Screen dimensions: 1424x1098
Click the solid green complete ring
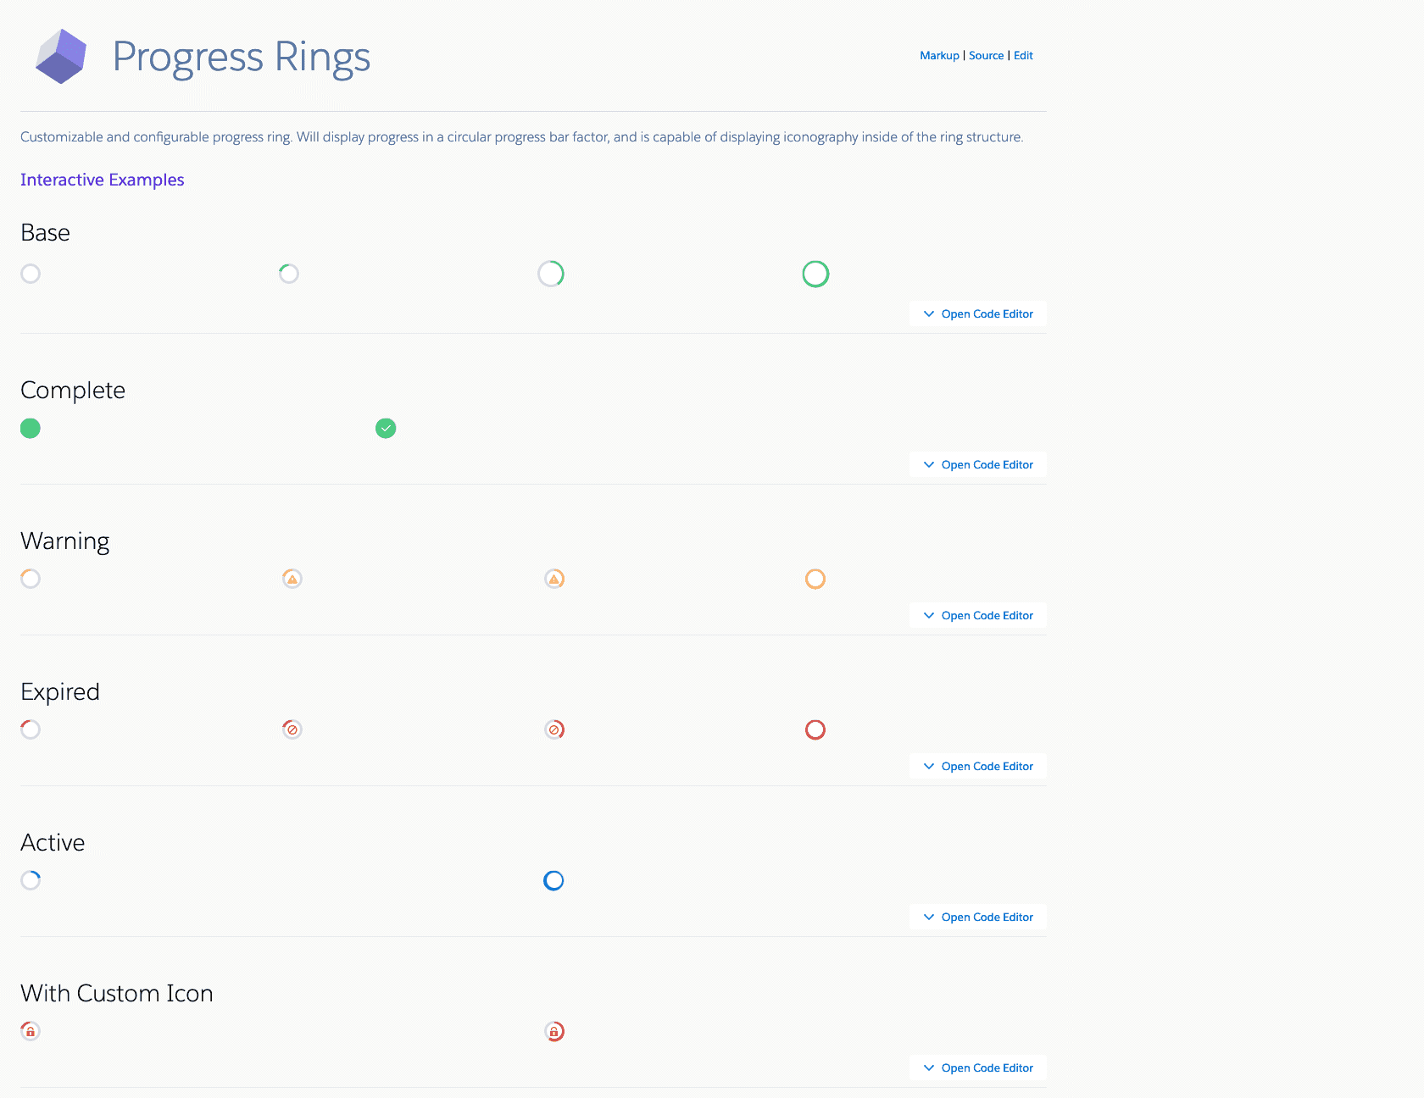click(x=31, y=429)
